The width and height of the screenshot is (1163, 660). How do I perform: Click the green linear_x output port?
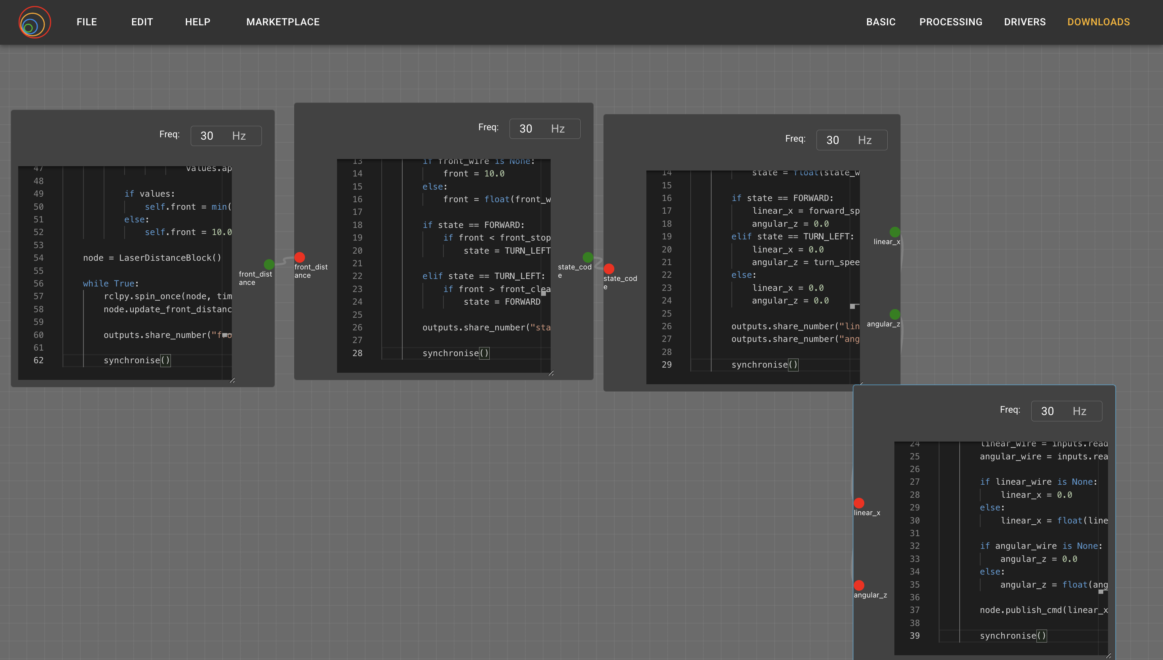tap(895, 232)
